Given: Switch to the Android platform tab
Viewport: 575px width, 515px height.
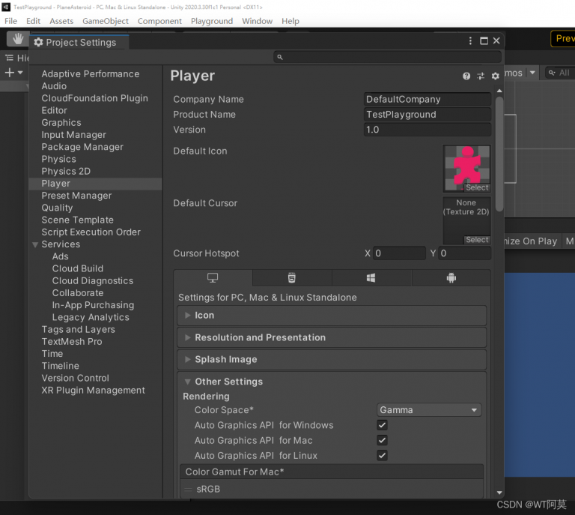Looking at the screenshot, I should click(x=451, y=278).
